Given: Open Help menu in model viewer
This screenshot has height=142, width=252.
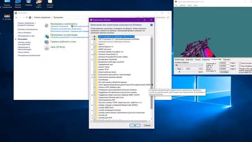Looking at the screenshot, I should pyautogui.click(x=195, y=5).
